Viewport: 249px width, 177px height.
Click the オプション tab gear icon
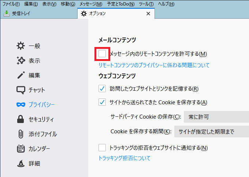[x=84, y=14]
